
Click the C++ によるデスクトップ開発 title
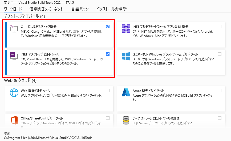[x=39, y=27]
